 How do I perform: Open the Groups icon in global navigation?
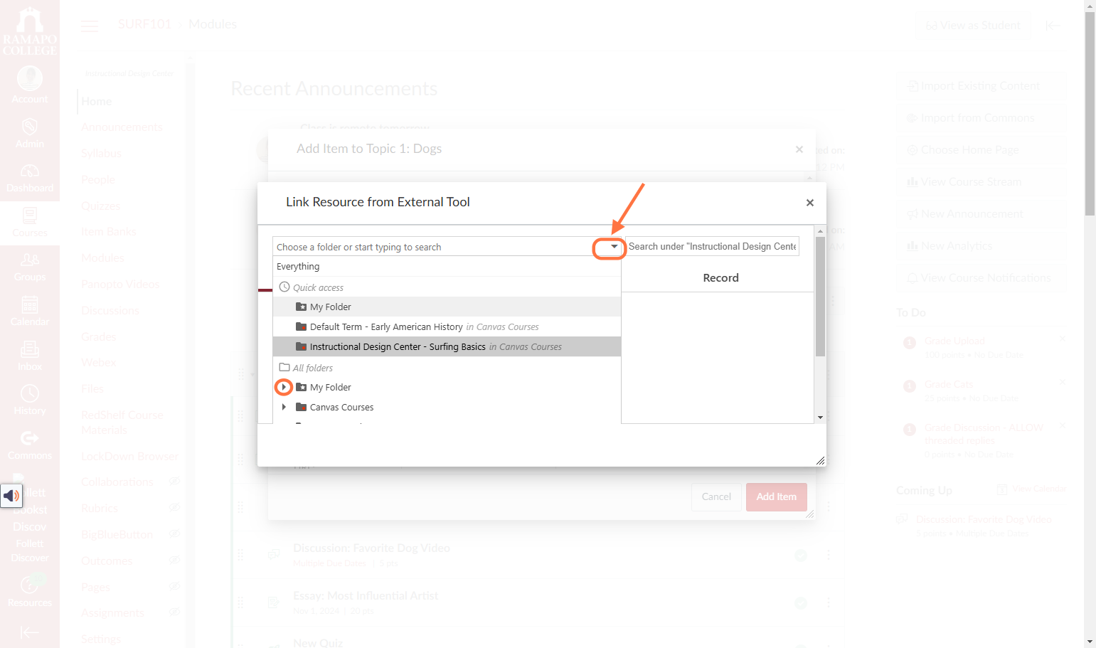[x=30, y=267]
